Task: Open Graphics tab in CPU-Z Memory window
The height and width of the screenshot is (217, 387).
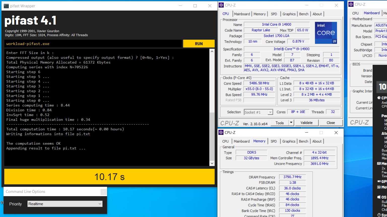Action: [289, 141]
